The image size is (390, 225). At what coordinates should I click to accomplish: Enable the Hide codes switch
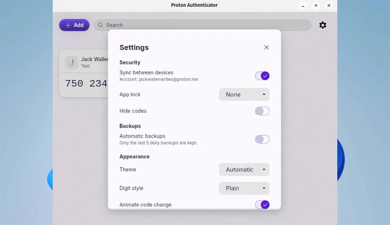click(x=262, y=111)
